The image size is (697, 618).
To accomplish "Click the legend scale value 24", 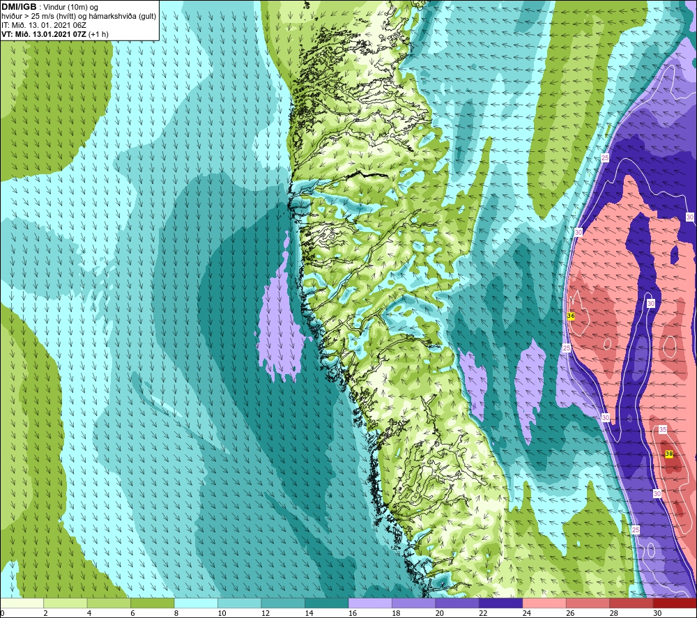I will coord(527,614).
